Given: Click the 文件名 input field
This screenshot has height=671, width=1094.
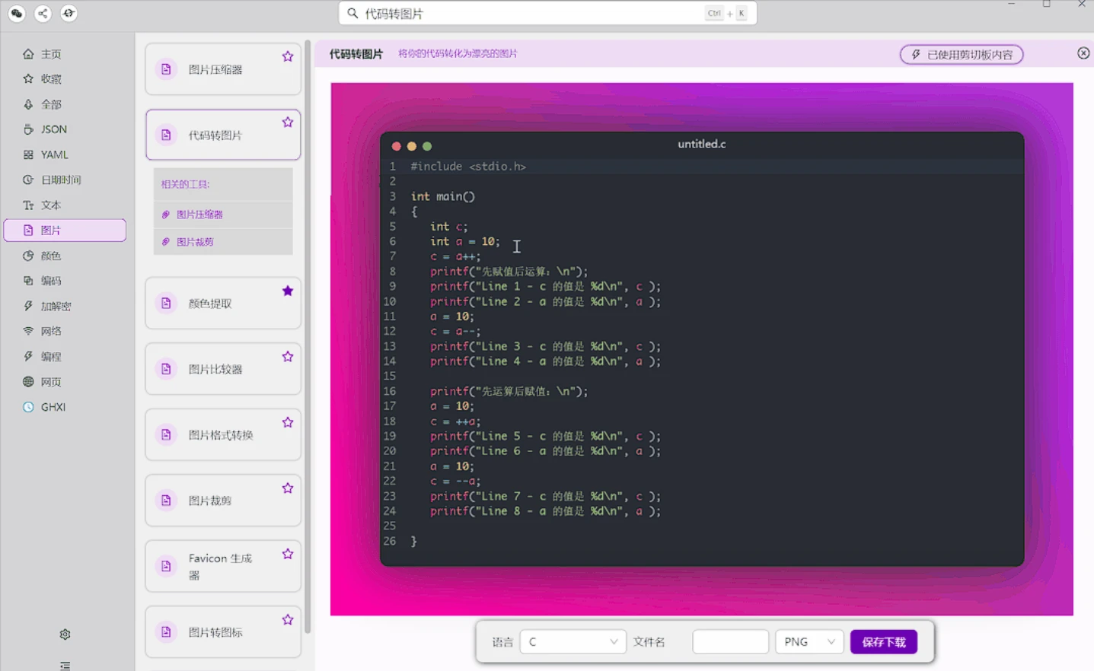Looking at the screenshot, I should click(730, 642).
